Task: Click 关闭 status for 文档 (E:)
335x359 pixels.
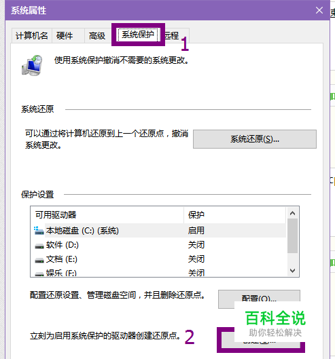Action: point(196,259)
